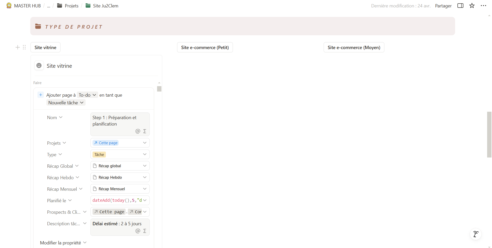
Task: Click the Site vitrine button
Action: (45, 47)
